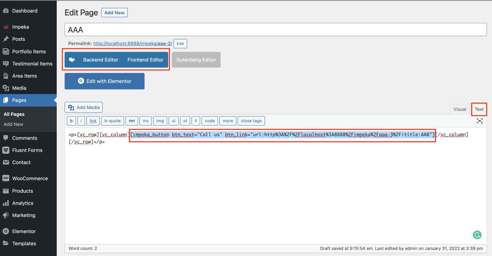This screenshot has height=256, width=492.
Task: Click the Comments speech bubble icon
Action: (x=6, y=138)
